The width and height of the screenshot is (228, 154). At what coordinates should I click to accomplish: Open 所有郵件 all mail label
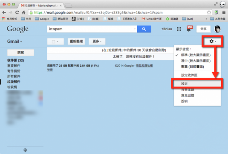click(x=14, y=76)
